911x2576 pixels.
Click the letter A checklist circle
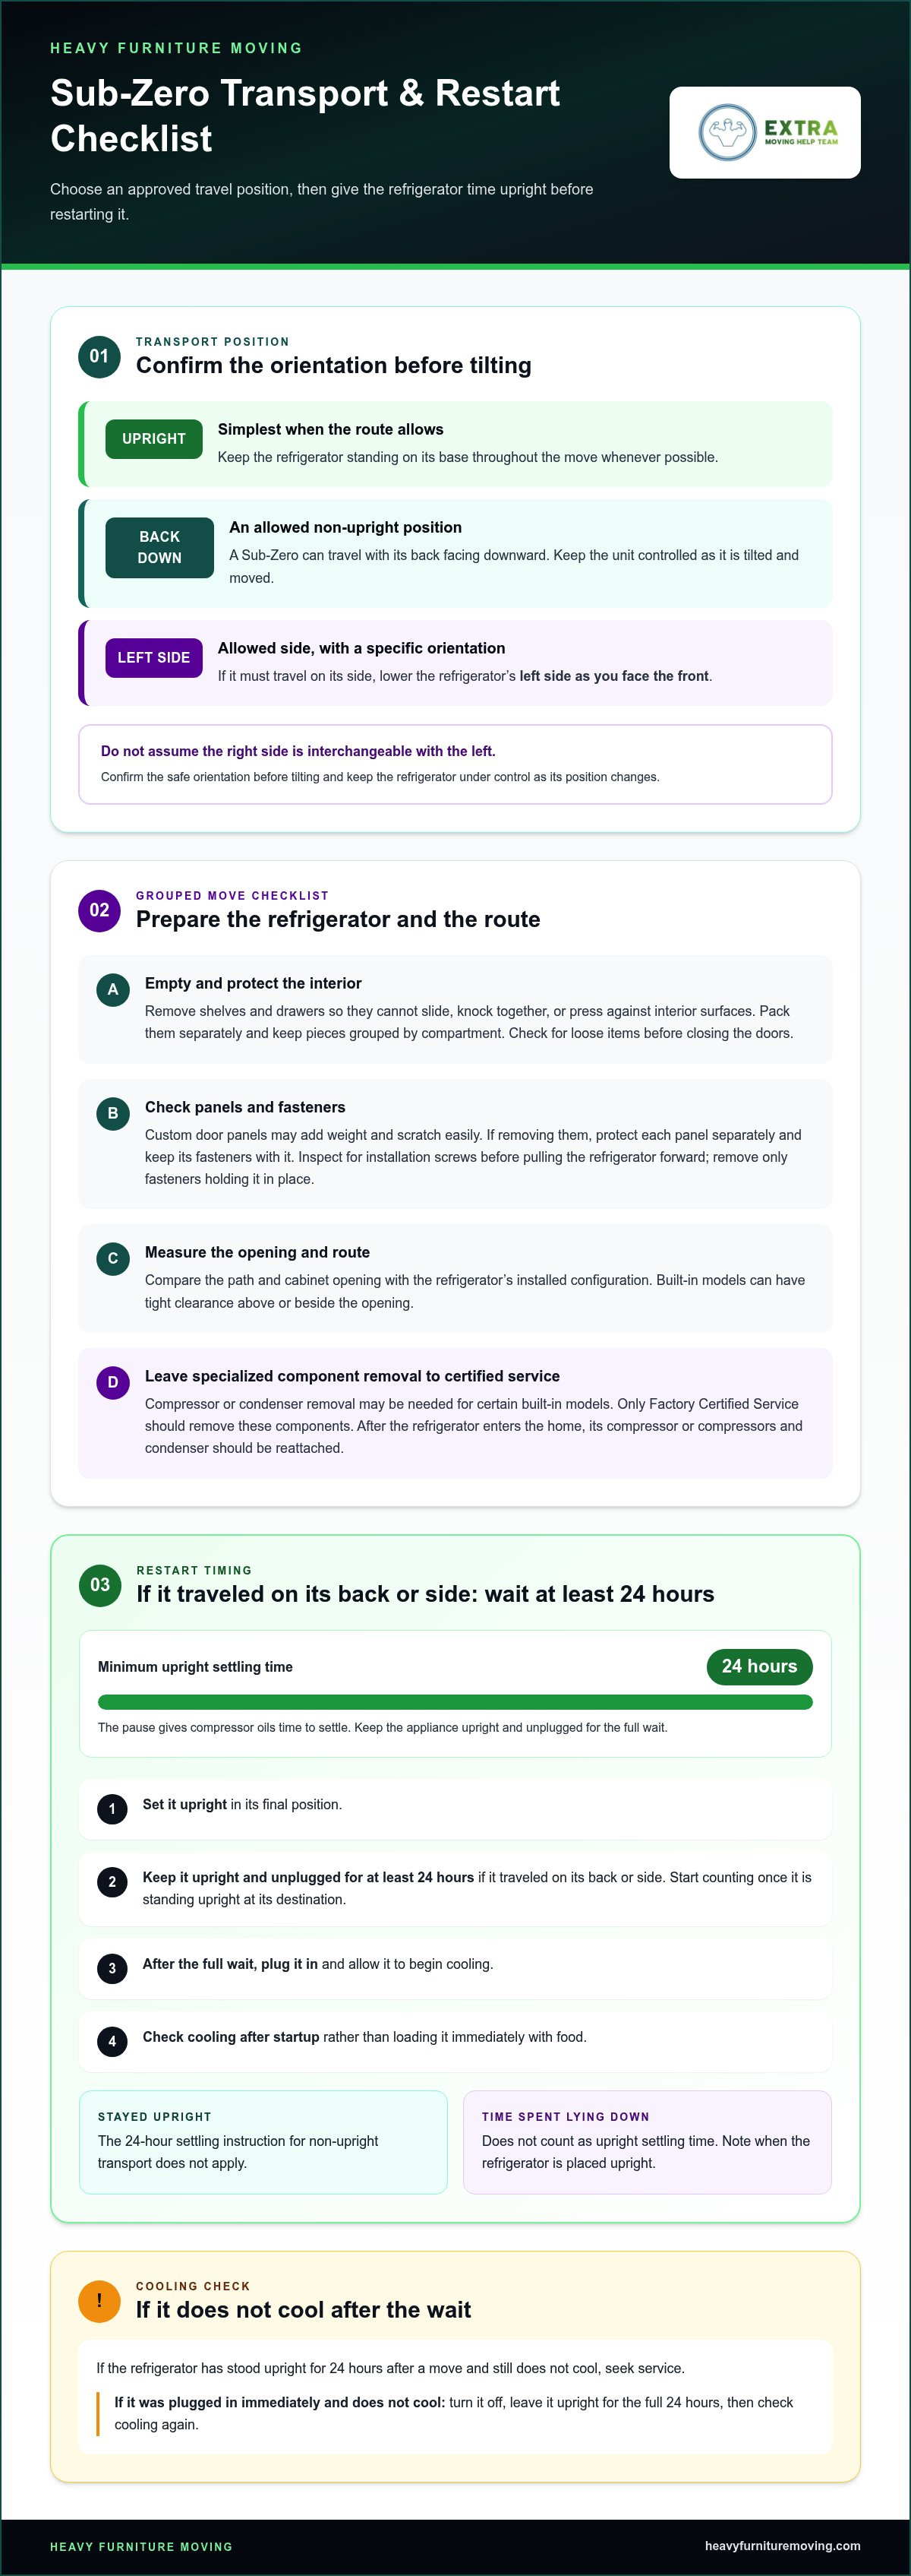tap(113, 989)
